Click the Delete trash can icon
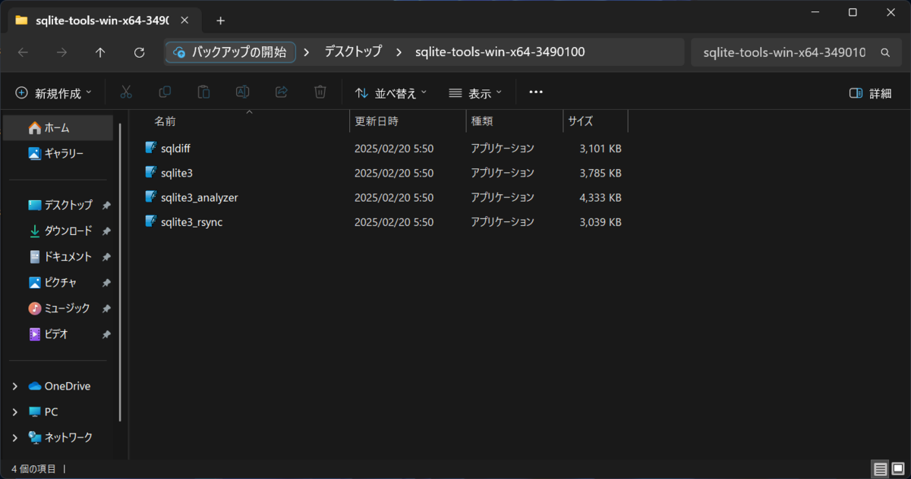Viewport: 911px width, 479px height. [320, 92]
